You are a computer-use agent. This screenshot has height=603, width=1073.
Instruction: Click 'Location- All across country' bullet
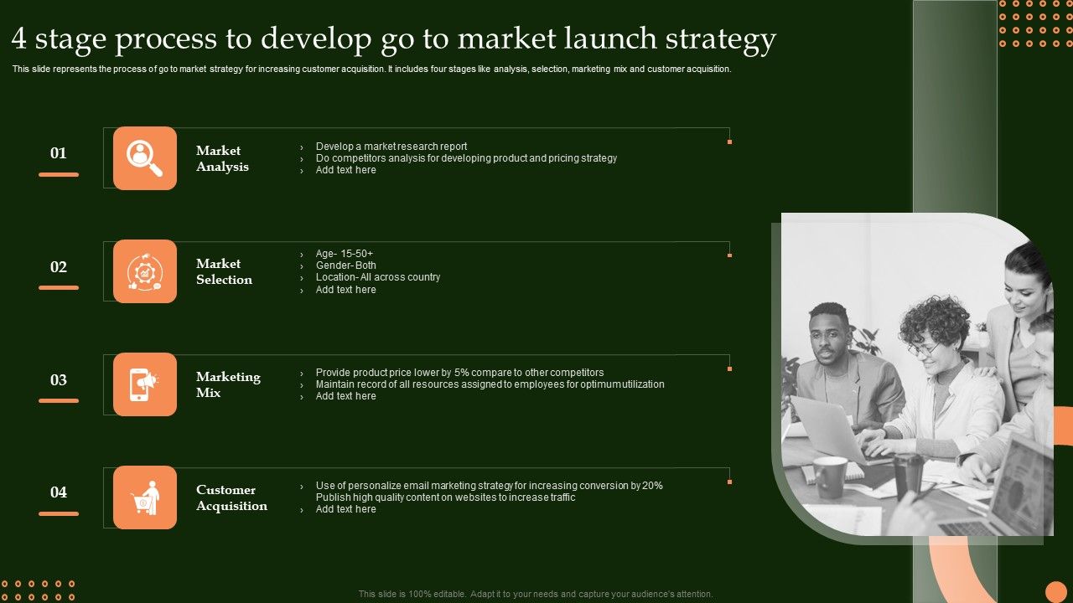(378, 276)
